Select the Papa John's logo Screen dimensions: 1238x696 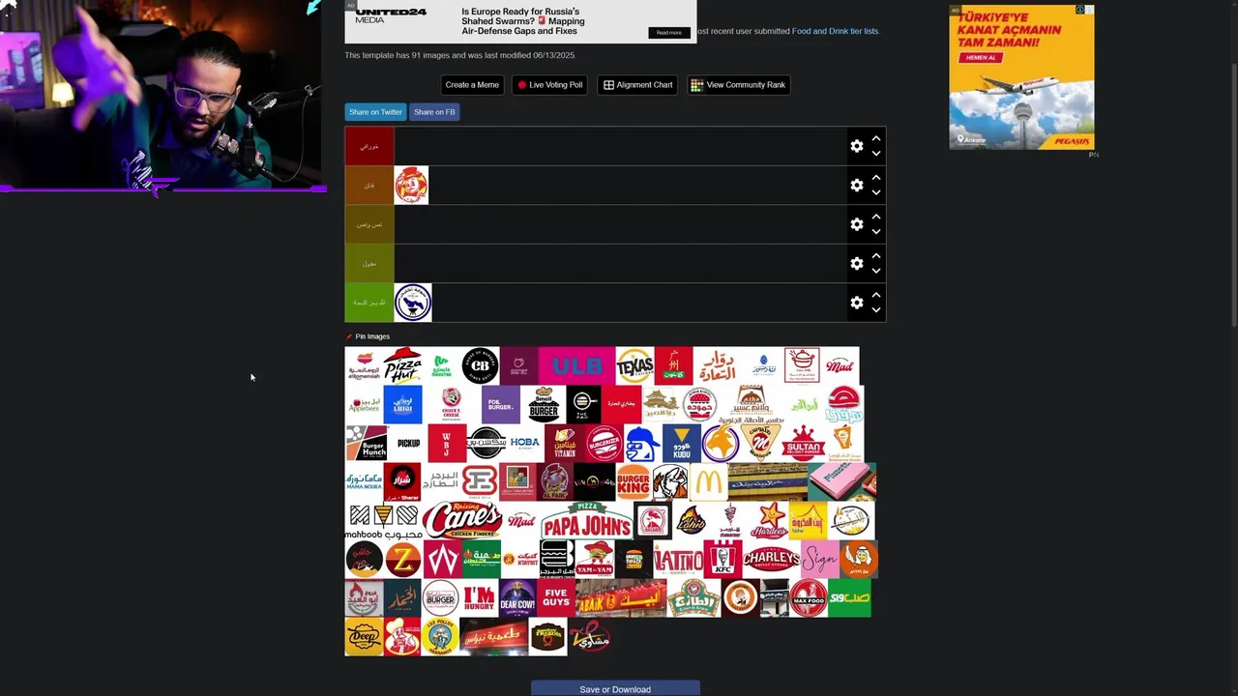[x=587, y=520]
